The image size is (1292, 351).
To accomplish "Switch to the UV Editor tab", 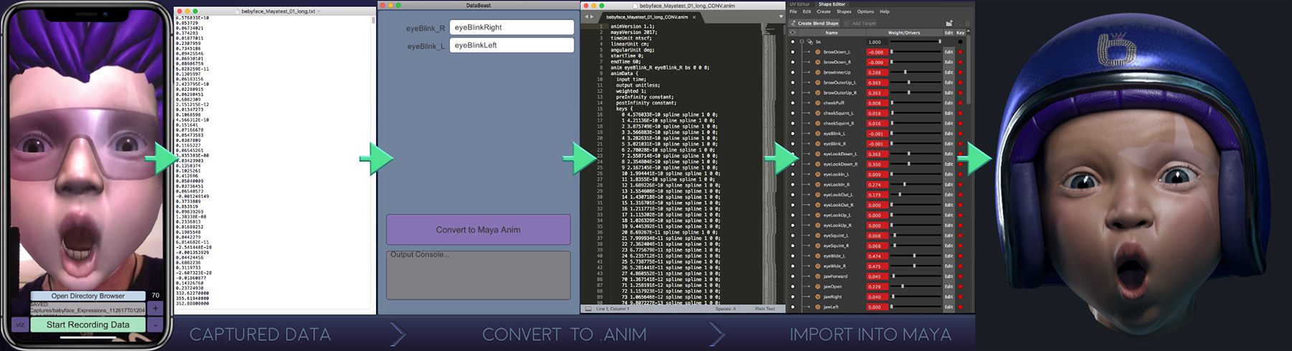I will (799, 4).
